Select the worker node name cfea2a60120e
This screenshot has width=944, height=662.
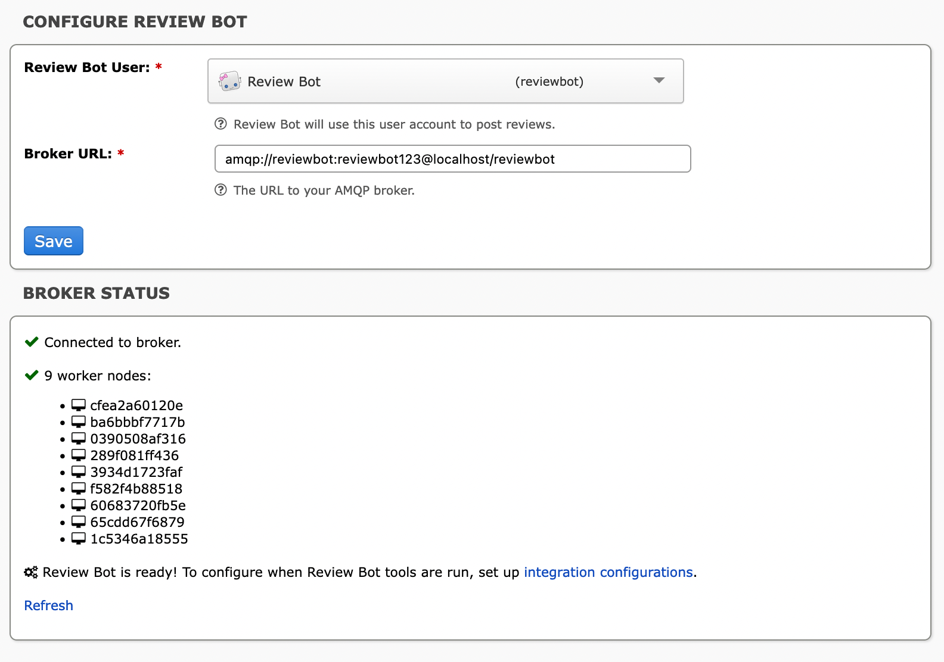click(x=136, y=405)
